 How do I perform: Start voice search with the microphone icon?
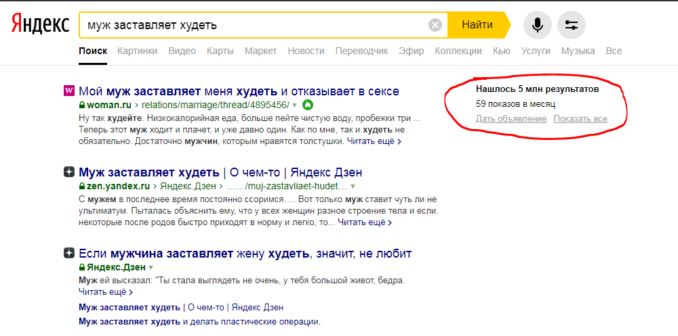tap(538, 25)
